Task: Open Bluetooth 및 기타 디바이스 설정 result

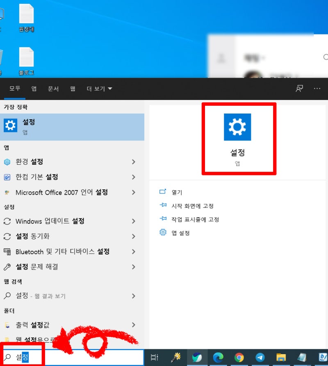Action: pos(72,252)
